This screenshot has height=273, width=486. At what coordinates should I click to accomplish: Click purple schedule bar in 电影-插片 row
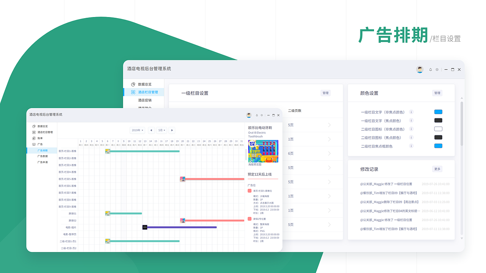coord(182,227)
